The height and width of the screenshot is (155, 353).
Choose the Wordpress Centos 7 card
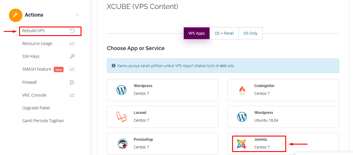click(x=163, y=90)
